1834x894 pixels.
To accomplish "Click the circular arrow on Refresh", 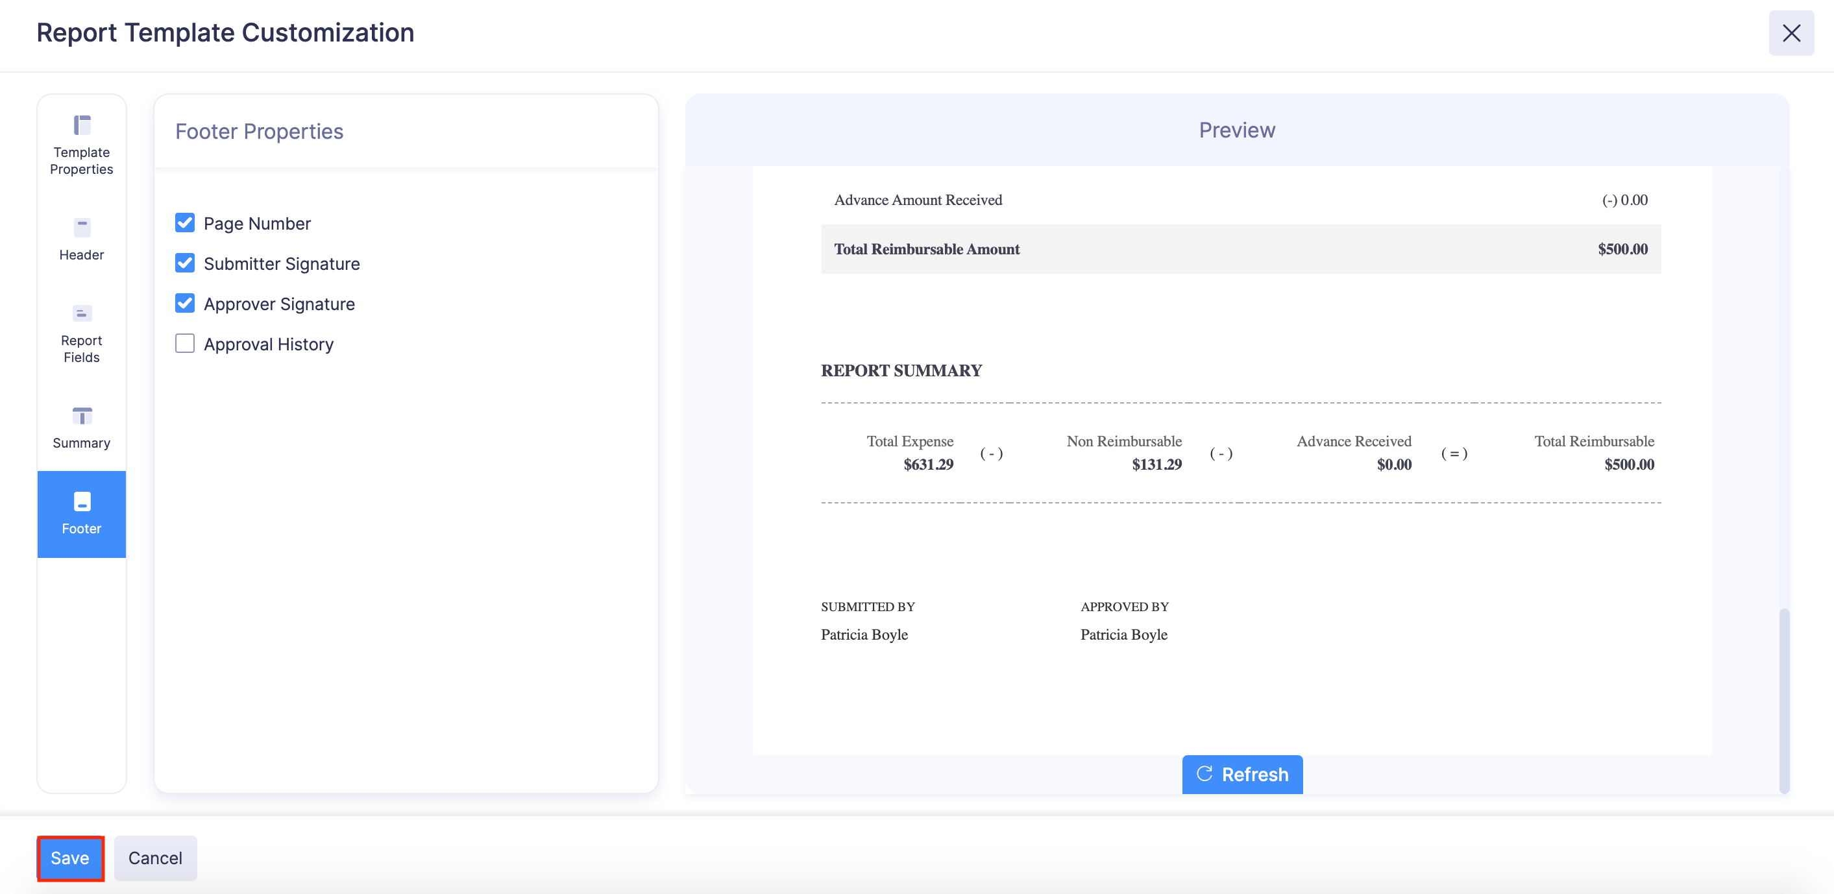I will pos(1204,774).
